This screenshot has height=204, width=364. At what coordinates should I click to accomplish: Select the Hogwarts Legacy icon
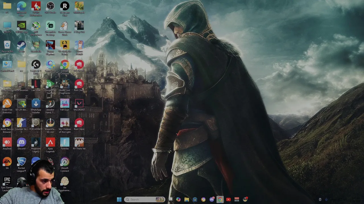[36, 145]
